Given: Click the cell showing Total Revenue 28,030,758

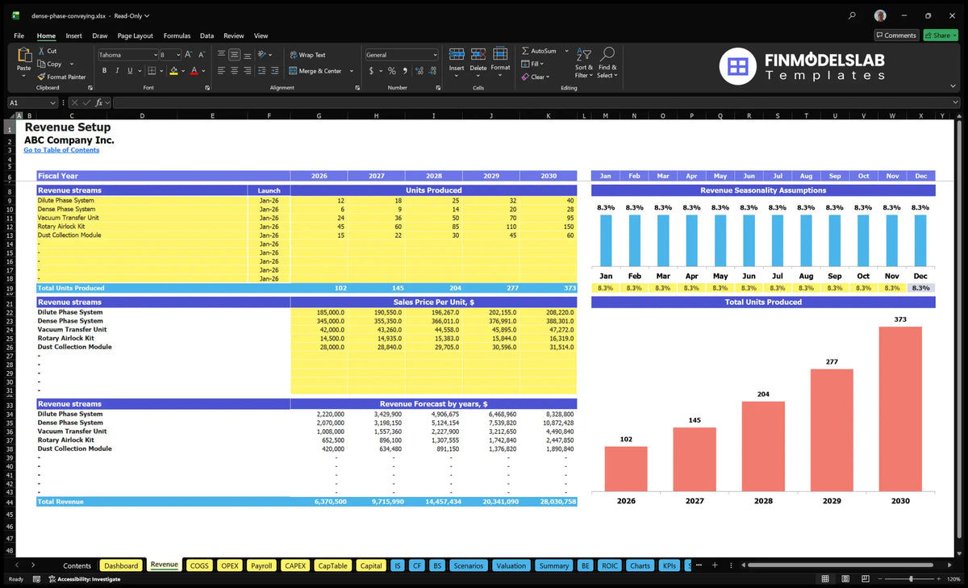Looking at the screenshot, I should coord(548,502).
